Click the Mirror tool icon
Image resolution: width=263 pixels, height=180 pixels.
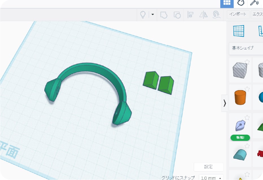(203, 15)
